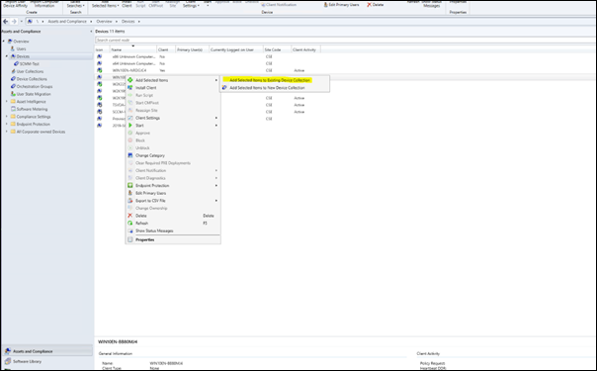
Task: Expand the Endpoint Protection tree node
Action: 7,125
